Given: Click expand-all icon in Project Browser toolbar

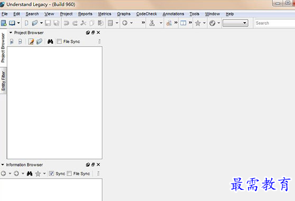Looking at the screenshot, I should click(12, 41).
